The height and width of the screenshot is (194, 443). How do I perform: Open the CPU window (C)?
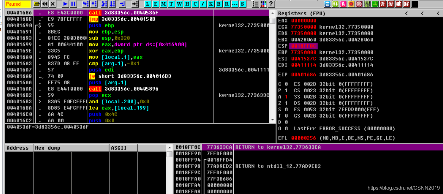tap(195, 4)
